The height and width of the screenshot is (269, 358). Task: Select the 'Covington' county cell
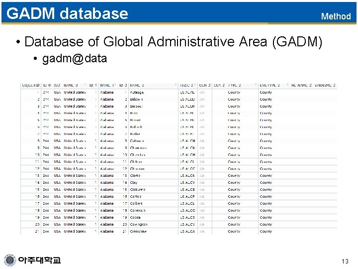[139, 224]
